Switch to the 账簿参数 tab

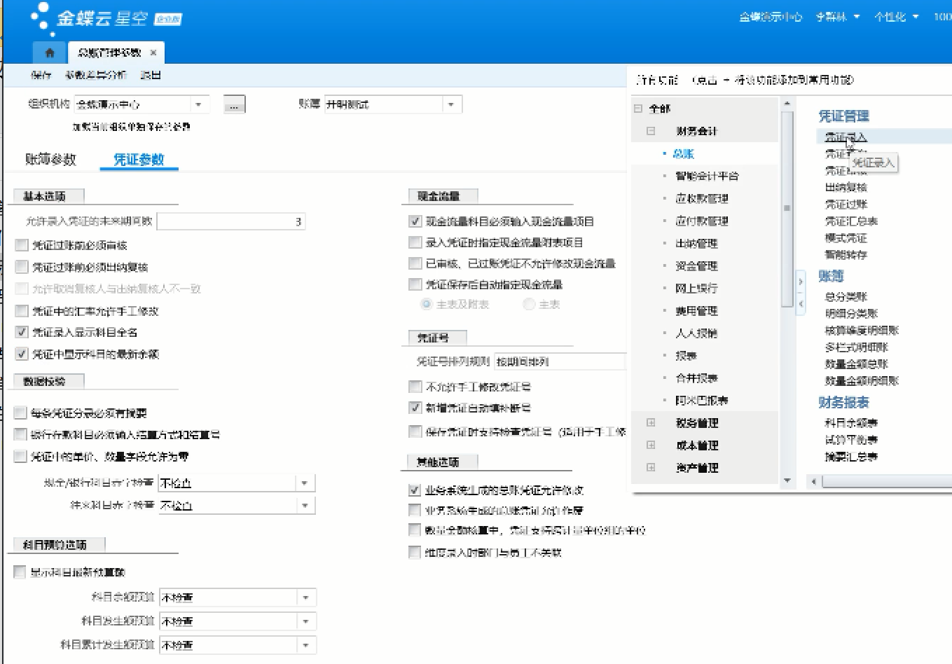pyautogui.click(x=50, y=160)
